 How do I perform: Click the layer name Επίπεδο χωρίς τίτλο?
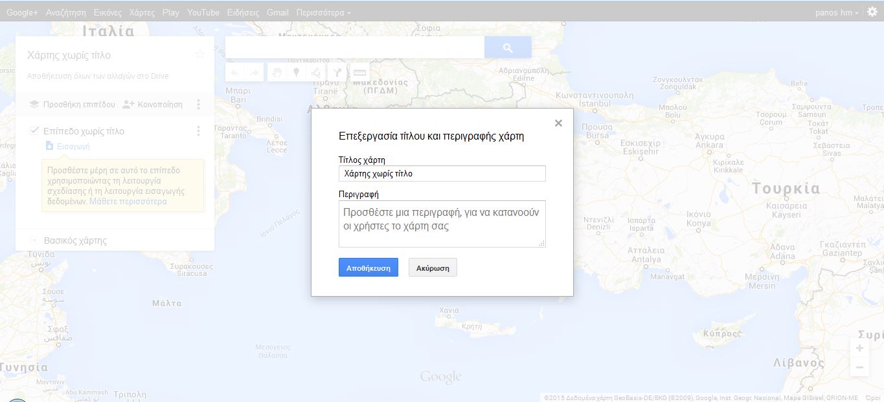pyautogui.click(x=84, y=131)
